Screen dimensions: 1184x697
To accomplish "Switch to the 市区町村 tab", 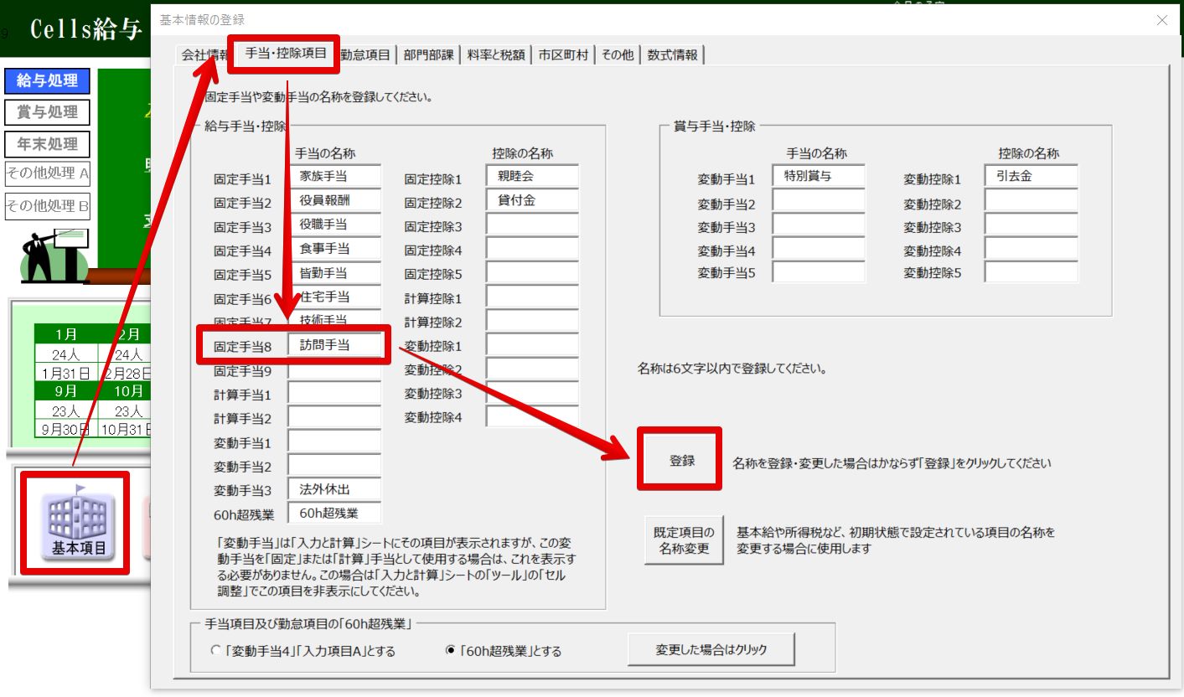I will click(x=563, y=55).
